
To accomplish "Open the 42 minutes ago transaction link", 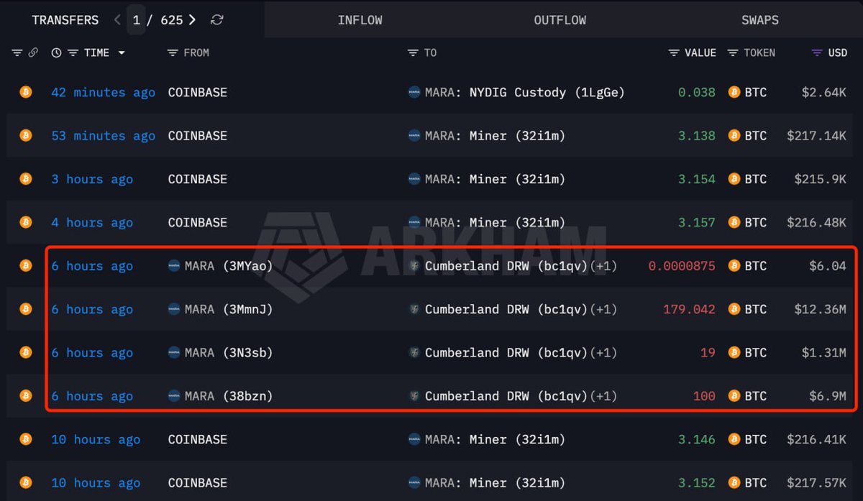I will [103, 93].
